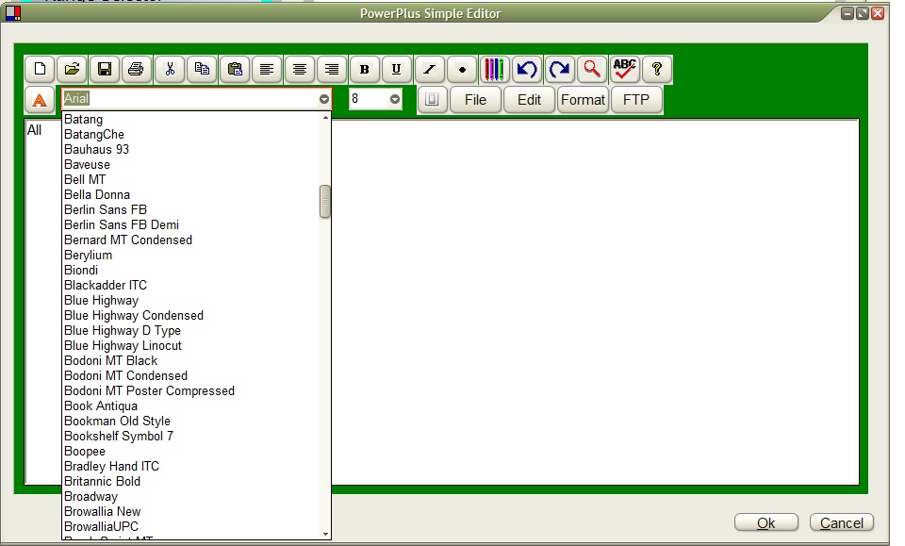Open the File menu
The width and height of the screenshot is (905, 546).
click(475, 99)
